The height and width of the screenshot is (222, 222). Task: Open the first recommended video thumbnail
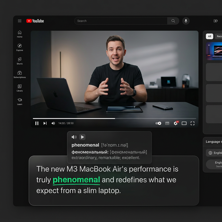click(x=214, y=51)
